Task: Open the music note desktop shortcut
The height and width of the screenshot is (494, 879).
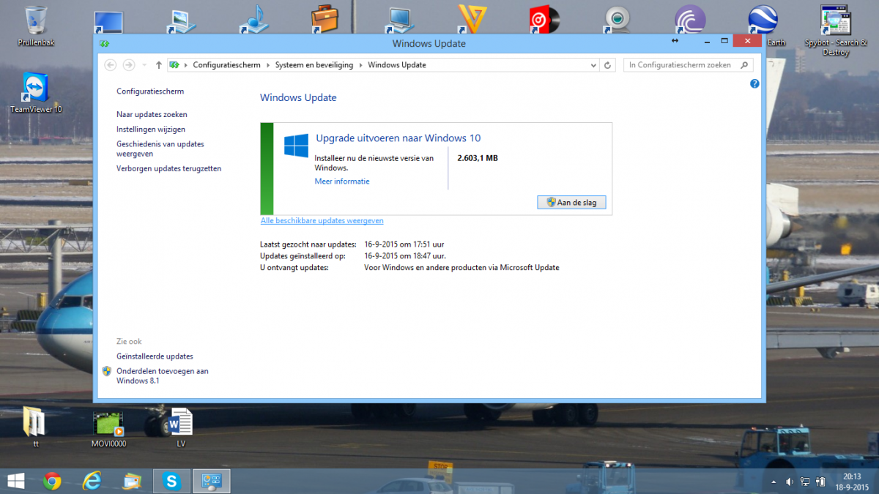Action: [x=254, y=20]
